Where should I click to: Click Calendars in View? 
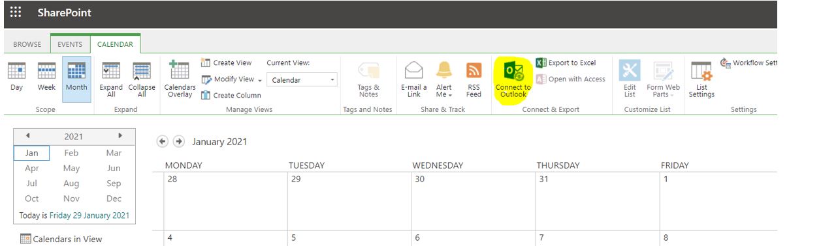pyautogui.click(x=61, y=239)
